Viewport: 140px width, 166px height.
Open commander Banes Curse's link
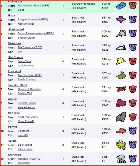(x=25, y=149)
